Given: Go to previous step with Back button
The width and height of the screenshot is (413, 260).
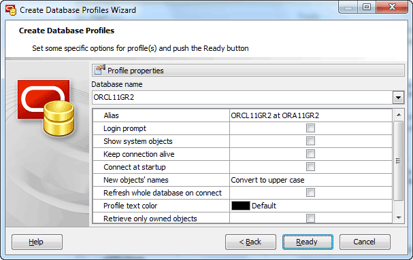Looking at the screenshot, I should coord(250,242).
